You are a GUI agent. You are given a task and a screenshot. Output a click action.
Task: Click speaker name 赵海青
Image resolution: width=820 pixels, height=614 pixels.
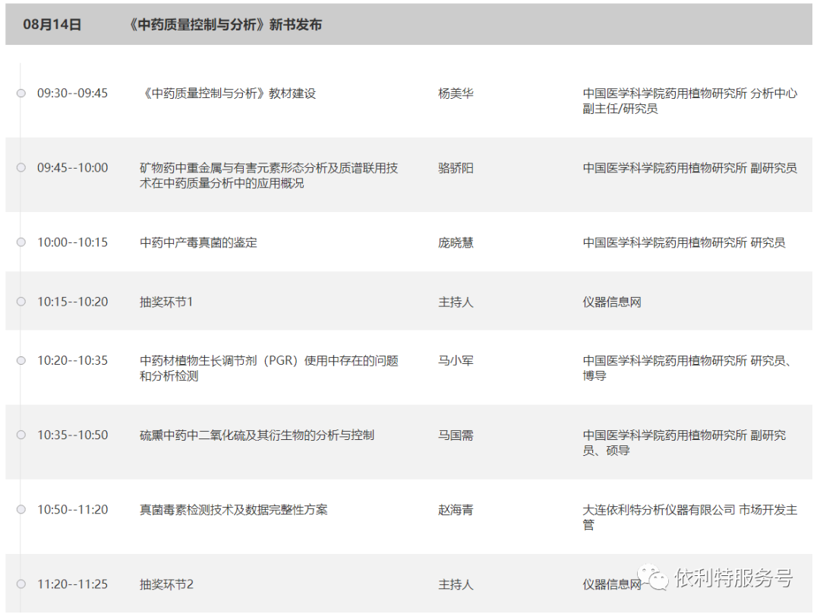pos(456,510)
